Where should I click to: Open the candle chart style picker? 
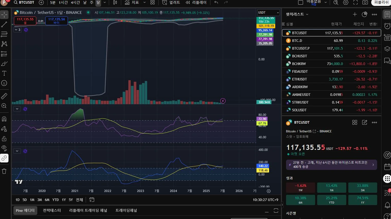pyautogui.click(x=115, y=2)
